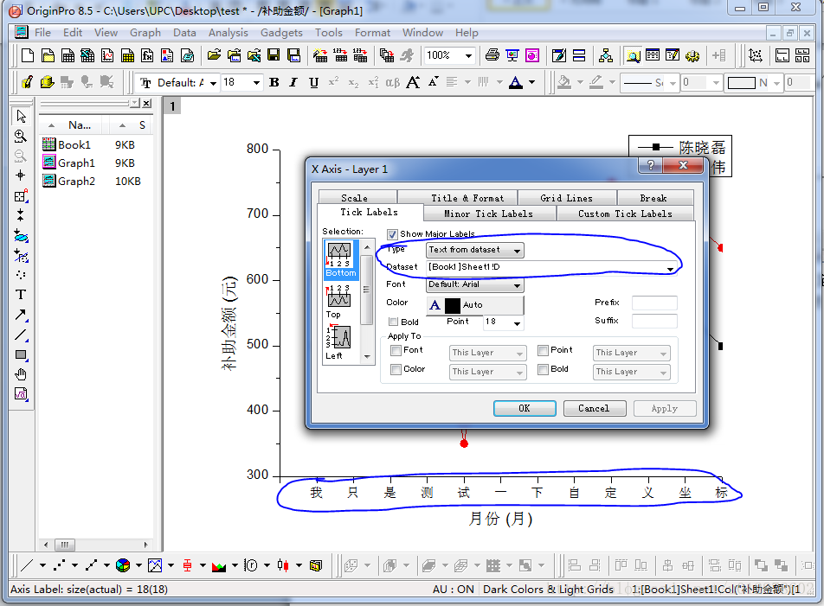Click the Bold formatting button

274,82
